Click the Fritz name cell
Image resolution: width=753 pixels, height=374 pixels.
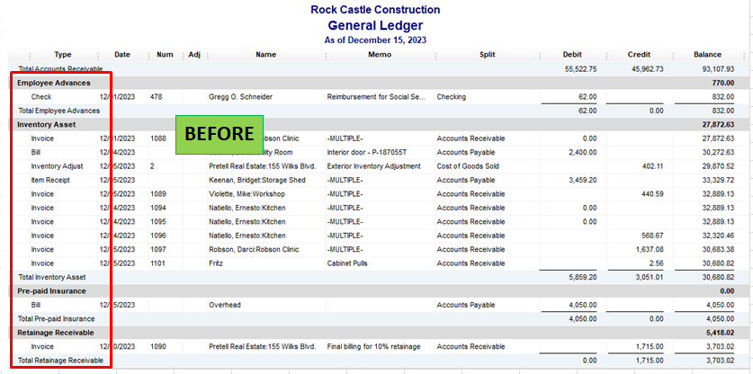[216, 263]
